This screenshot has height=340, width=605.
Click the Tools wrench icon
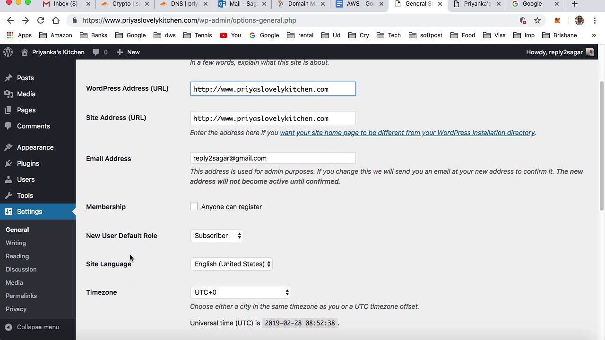click(9, 195)
